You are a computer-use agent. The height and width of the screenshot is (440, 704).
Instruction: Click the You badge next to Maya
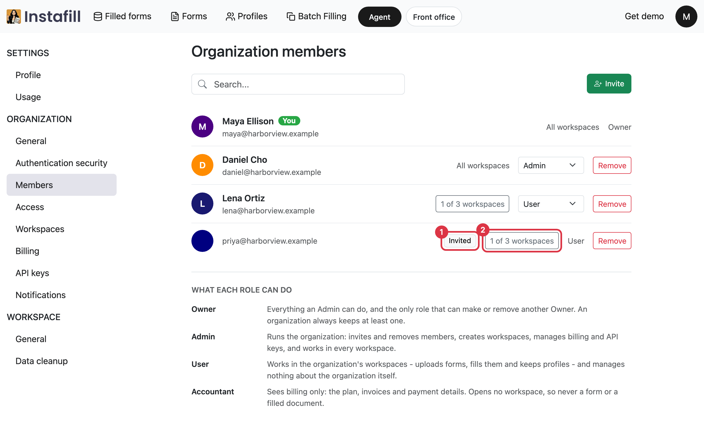click(289, 121)
